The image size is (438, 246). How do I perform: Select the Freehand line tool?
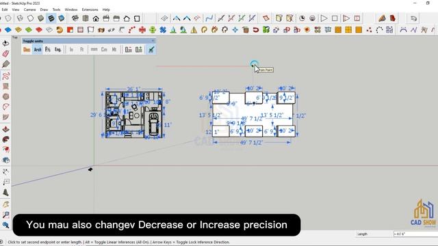pos(5,76)
